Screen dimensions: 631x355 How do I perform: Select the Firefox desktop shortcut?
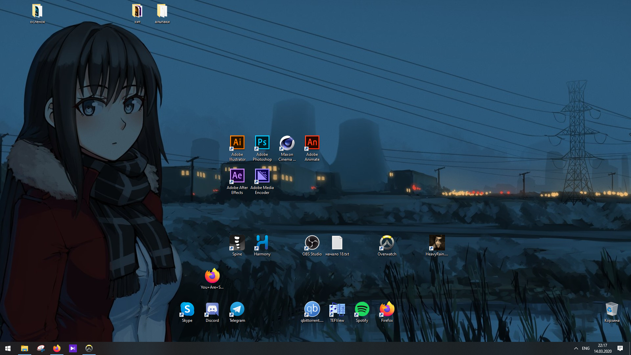click(x=387, y=312)
